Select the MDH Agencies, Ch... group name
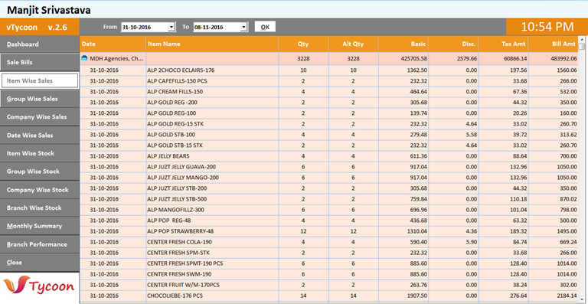The image size is (588, 304). tap(116, 58)
